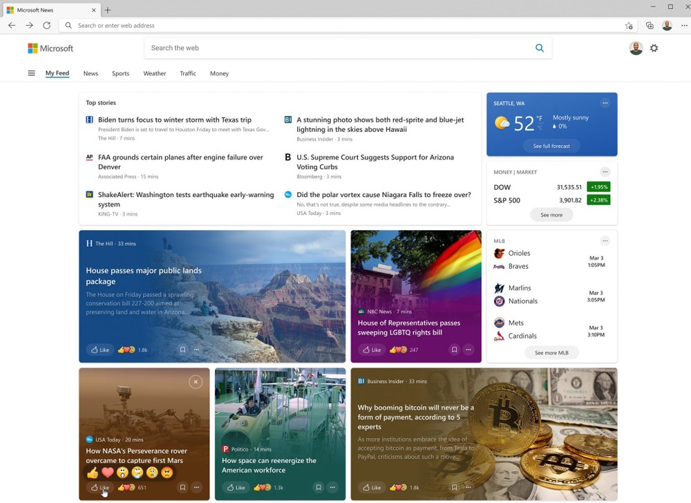
Task: Switch to the News tab
Action: (x=91, y=73)
